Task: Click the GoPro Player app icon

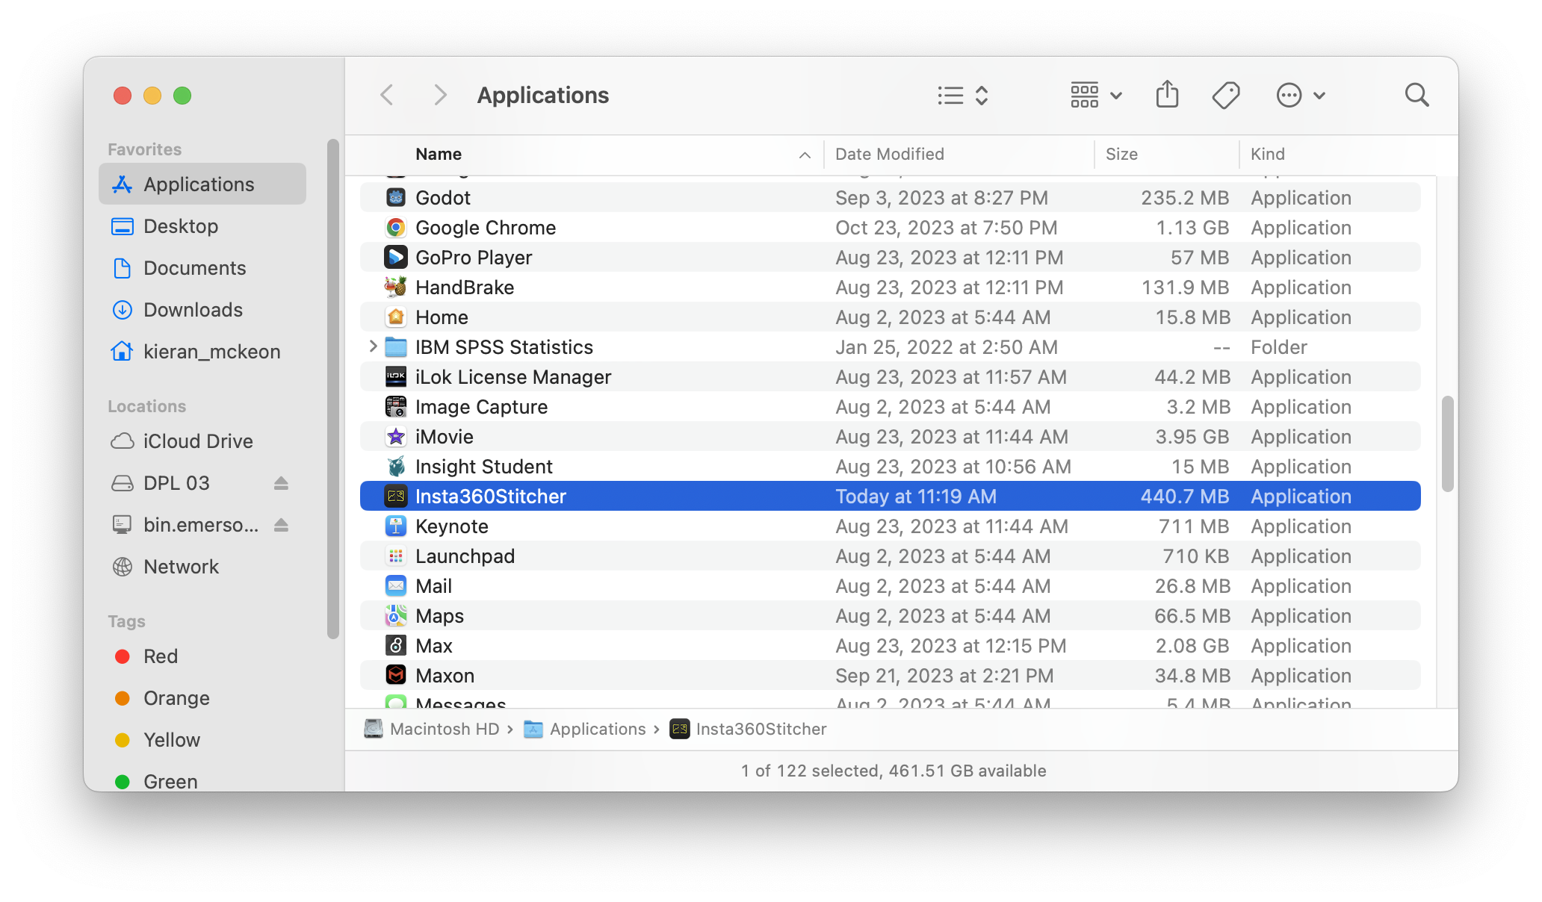Action: click(x=395, y=257)
